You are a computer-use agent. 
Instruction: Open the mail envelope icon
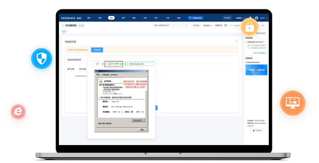pyautogui.click(x=226, y=25)
